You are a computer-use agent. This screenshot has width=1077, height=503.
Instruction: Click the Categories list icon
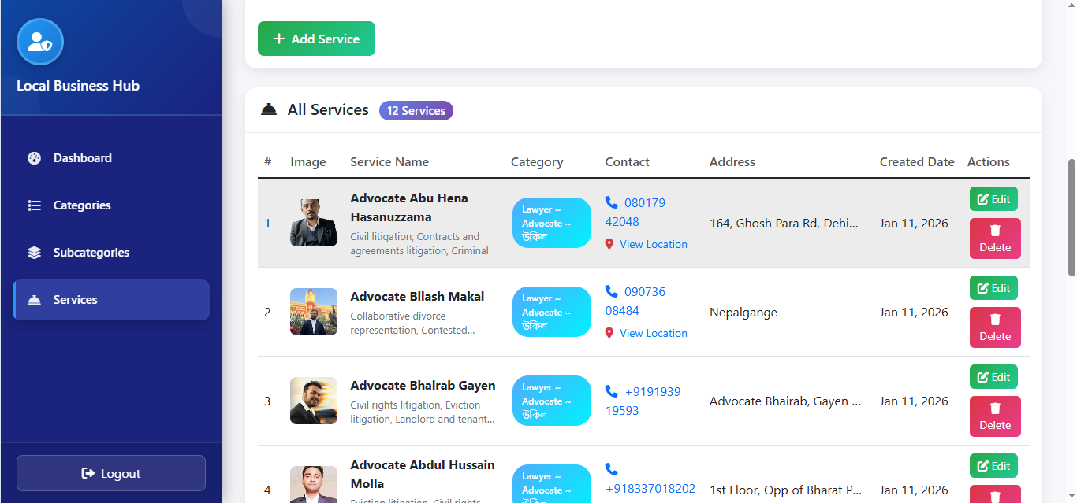[34, 205]
